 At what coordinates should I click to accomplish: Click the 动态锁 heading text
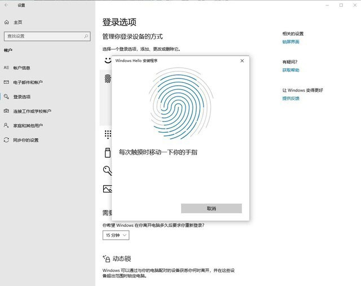tap(122, 258)
